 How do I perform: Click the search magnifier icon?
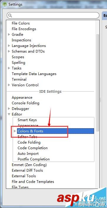click(x=10, y=16)
